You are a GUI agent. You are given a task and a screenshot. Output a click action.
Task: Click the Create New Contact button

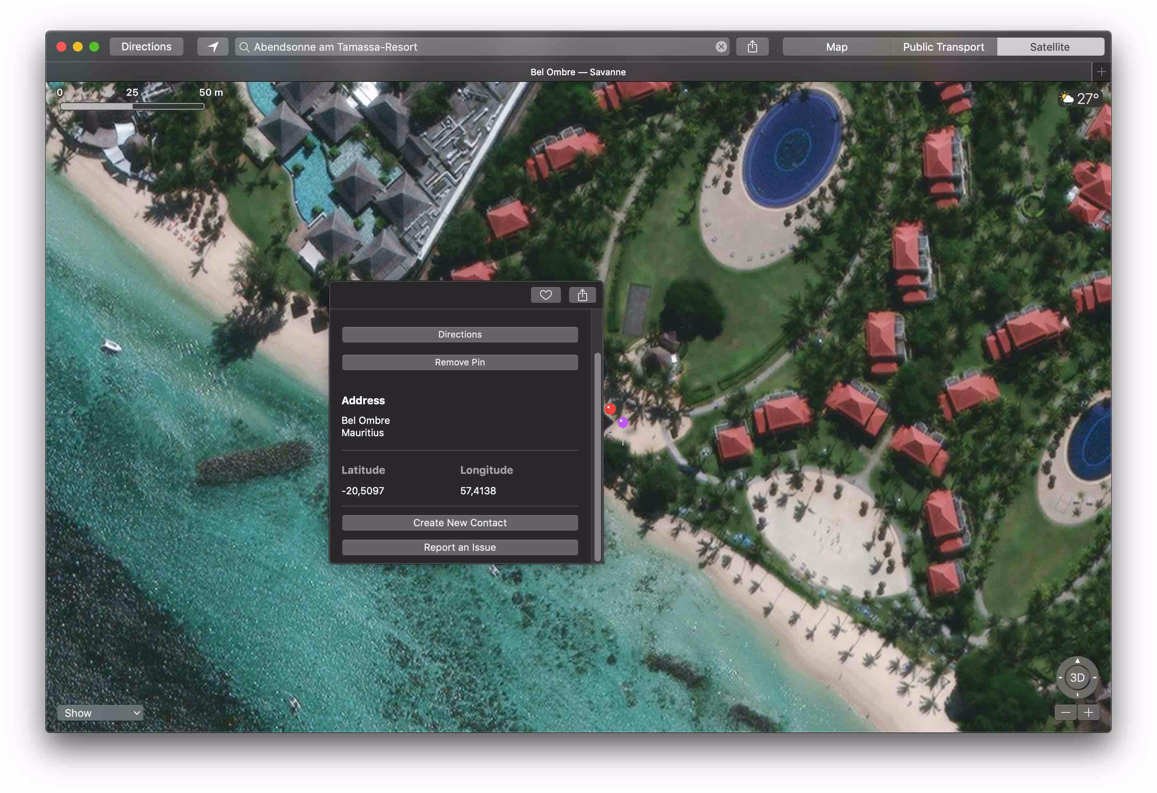[459, 523]
